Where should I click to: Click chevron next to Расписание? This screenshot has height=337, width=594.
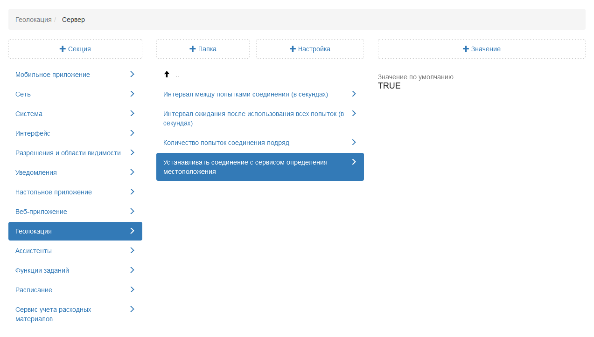pyautogui.click(x=132, y=289)
